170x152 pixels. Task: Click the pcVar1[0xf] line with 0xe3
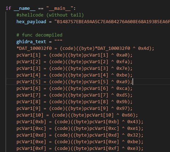[80, 148]
